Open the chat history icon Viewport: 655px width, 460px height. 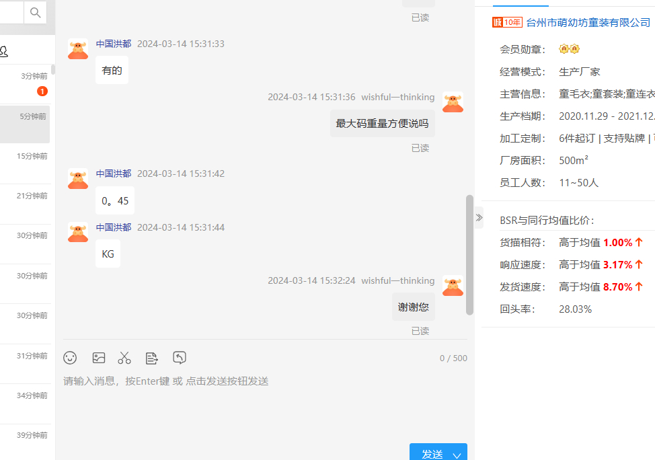179,358
